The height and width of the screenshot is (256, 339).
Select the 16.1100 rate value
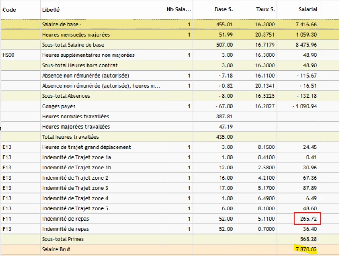265,76
